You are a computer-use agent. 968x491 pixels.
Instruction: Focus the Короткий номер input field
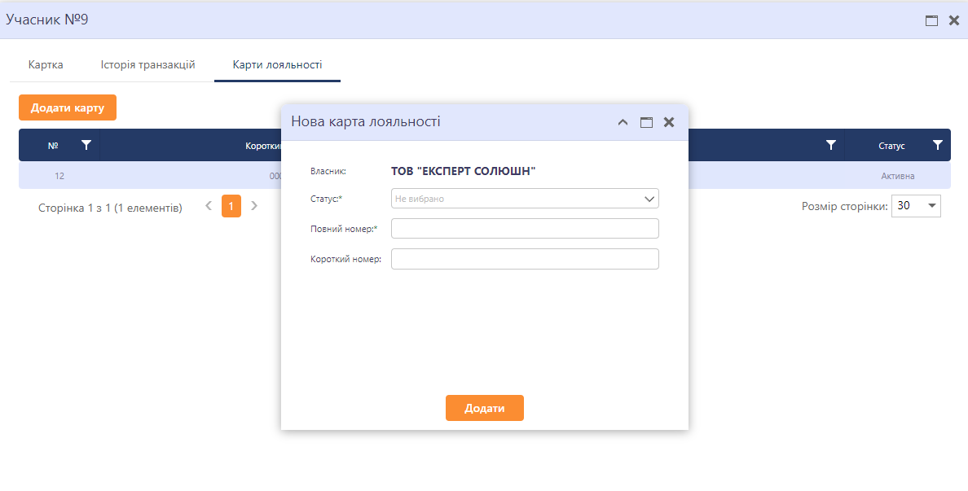[x=525, y=259]
